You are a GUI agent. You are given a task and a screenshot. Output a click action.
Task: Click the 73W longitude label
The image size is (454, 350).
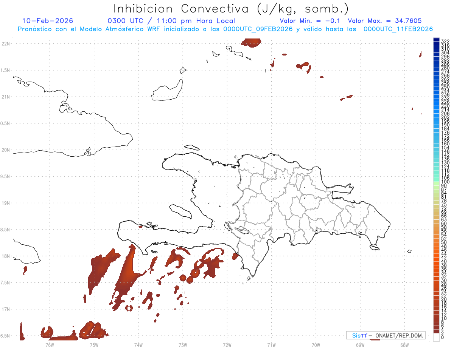coord(183,345)
